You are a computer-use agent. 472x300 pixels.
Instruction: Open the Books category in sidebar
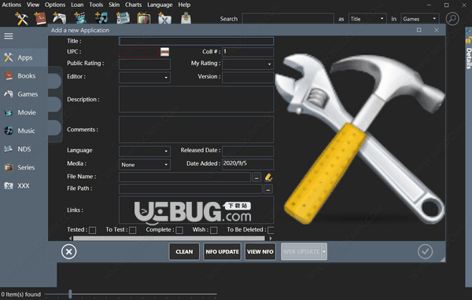[x=24, y=75]
